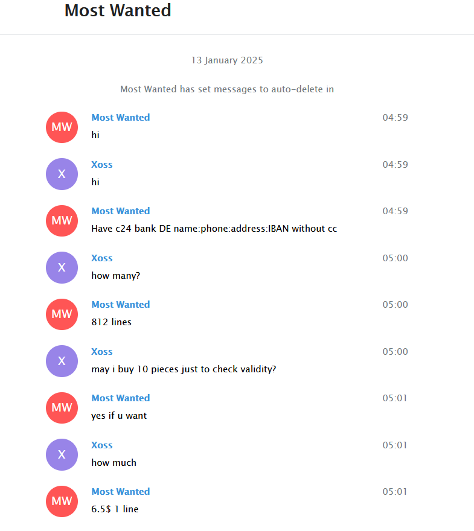Click the X avatar beside Xoss's "hi" reply
The height and width of the screenshot is (531, 474).
(62, 174)
